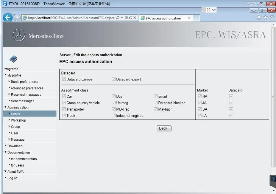Toggle the NA market checkbox
276x194 pixels.
click(200, 96)
